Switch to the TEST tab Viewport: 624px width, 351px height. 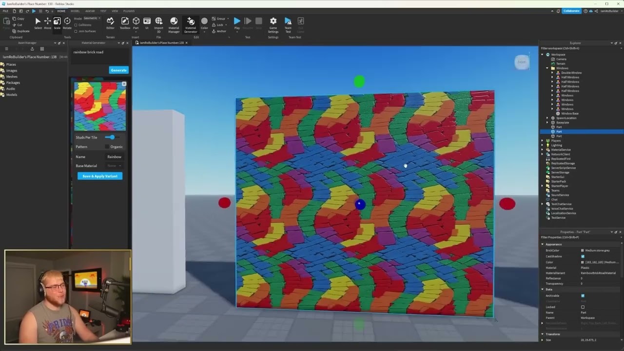(x=103, y=11)
